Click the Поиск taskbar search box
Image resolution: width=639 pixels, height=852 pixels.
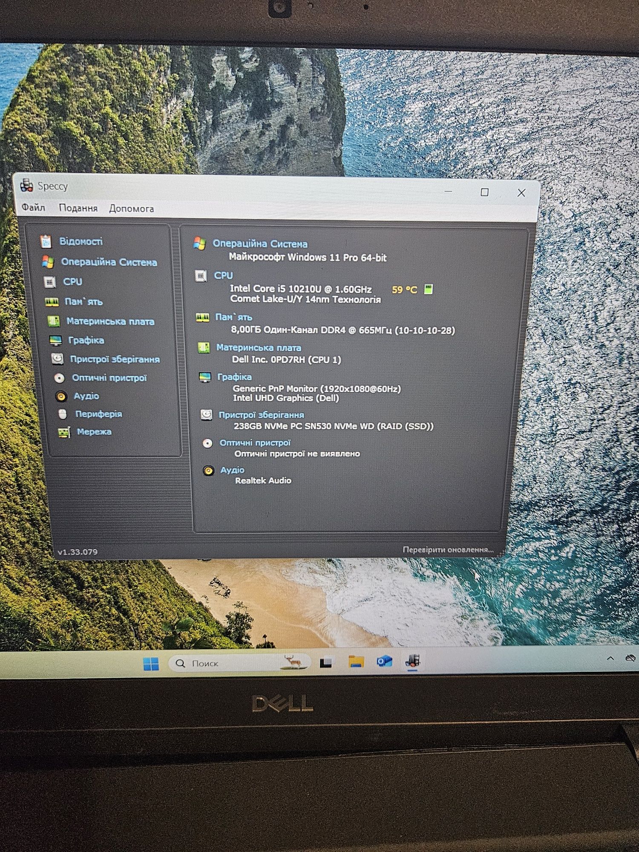pos(240,663)
